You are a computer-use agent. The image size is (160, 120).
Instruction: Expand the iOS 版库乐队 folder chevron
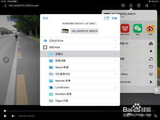(x=115, y=74)
